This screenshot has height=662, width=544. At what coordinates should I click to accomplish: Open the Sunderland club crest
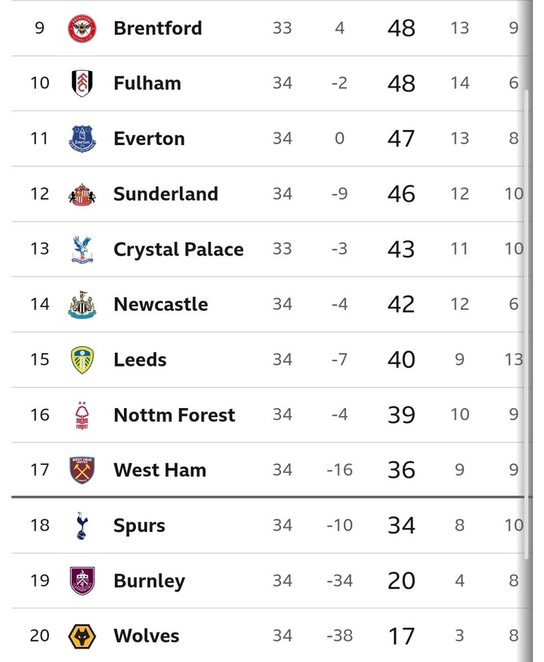(x=82, y=193)
